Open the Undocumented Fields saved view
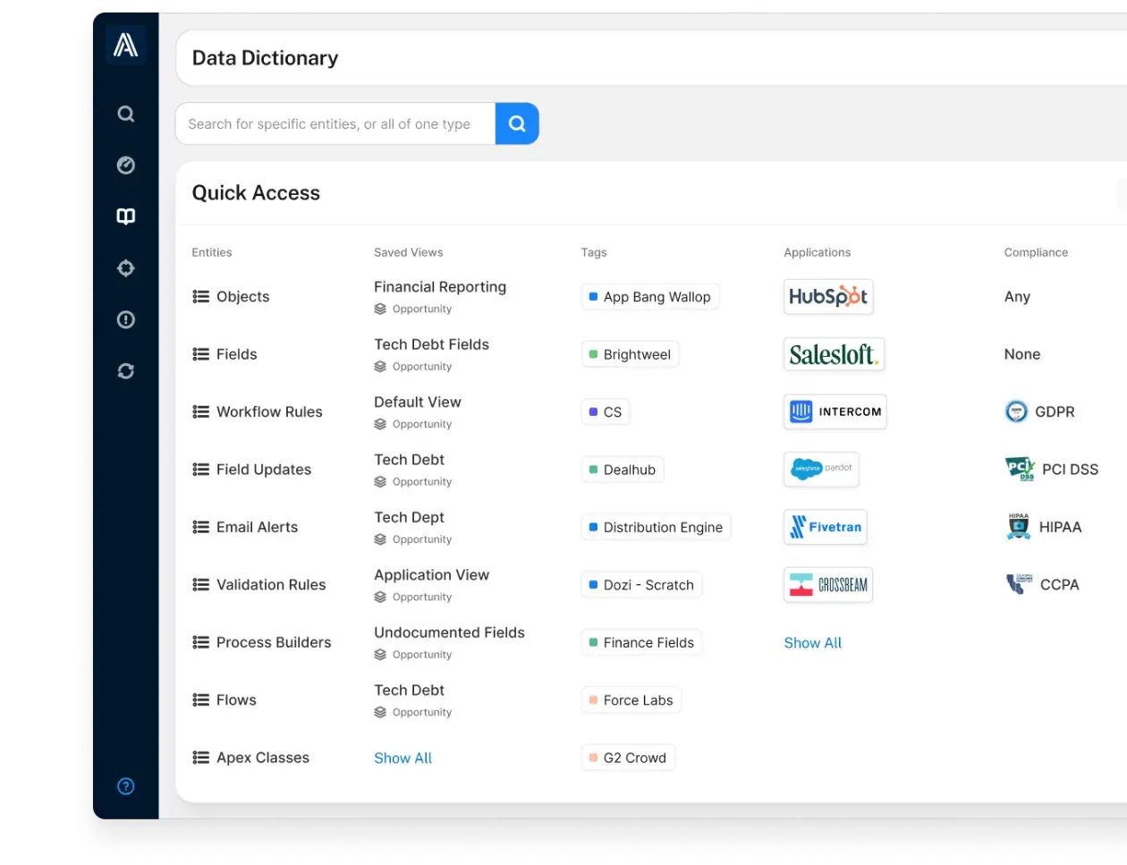 point(449,632)
